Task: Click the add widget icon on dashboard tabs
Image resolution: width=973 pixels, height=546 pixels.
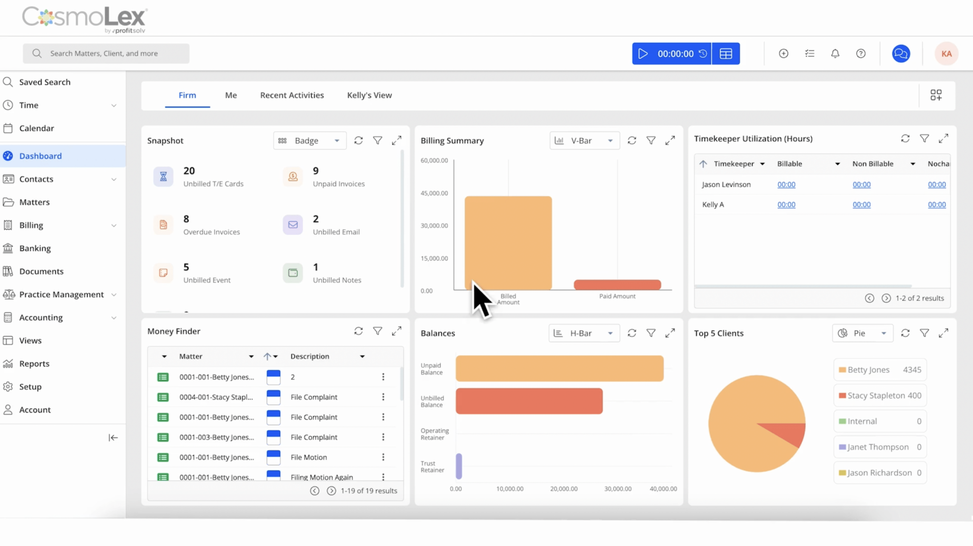Action: point(936,95)
